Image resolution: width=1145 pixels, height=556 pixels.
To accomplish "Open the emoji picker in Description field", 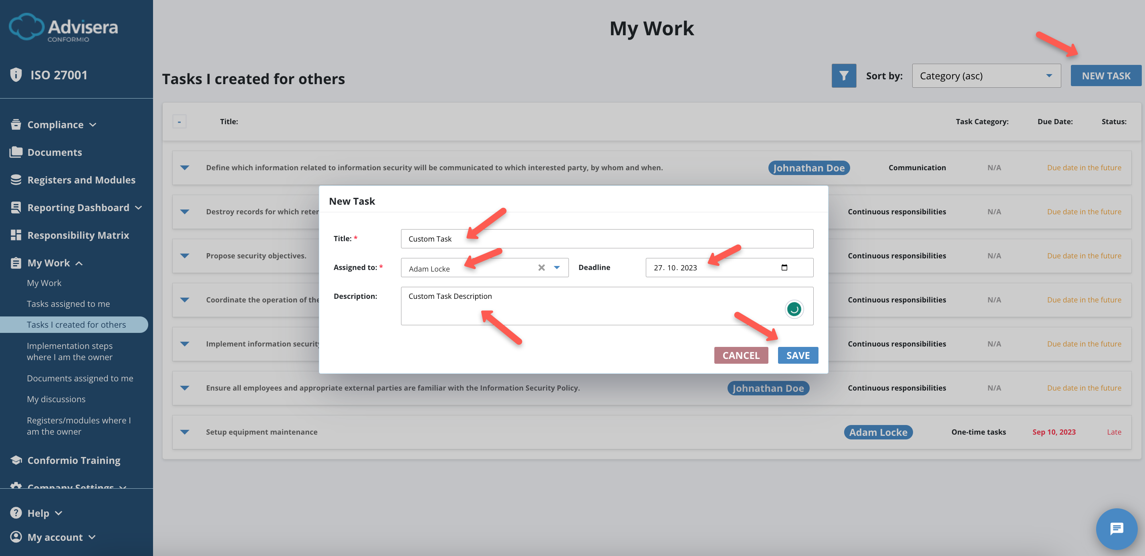I will coord(794,309).
